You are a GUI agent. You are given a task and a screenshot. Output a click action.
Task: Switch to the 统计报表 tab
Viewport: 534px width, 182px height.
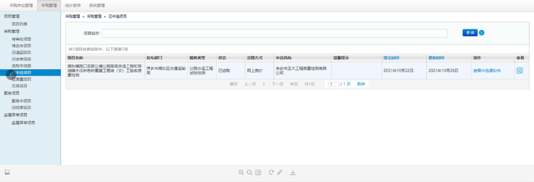pyautogui.click(x=73, y=5)
